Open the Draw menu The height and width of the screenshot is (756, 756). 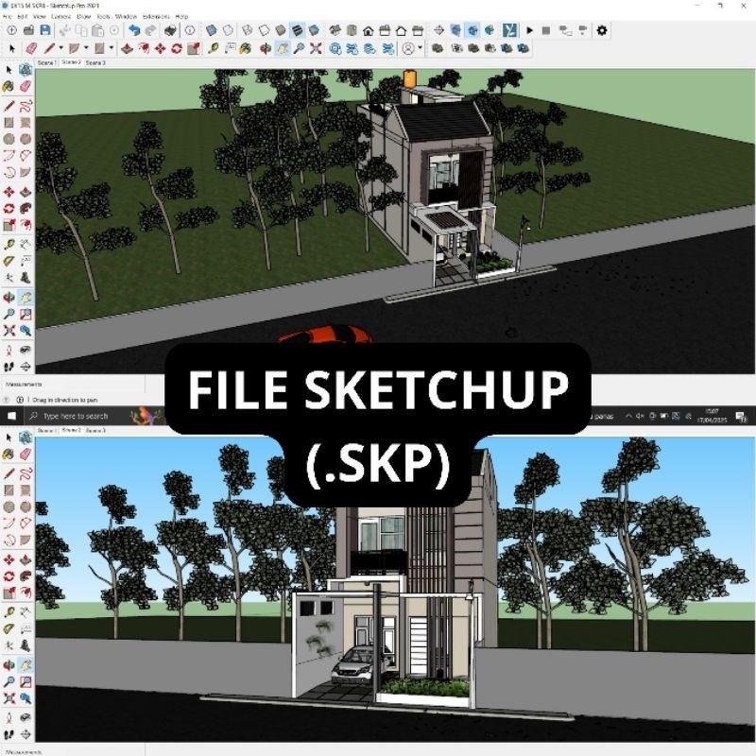click(x=84, y=16)
